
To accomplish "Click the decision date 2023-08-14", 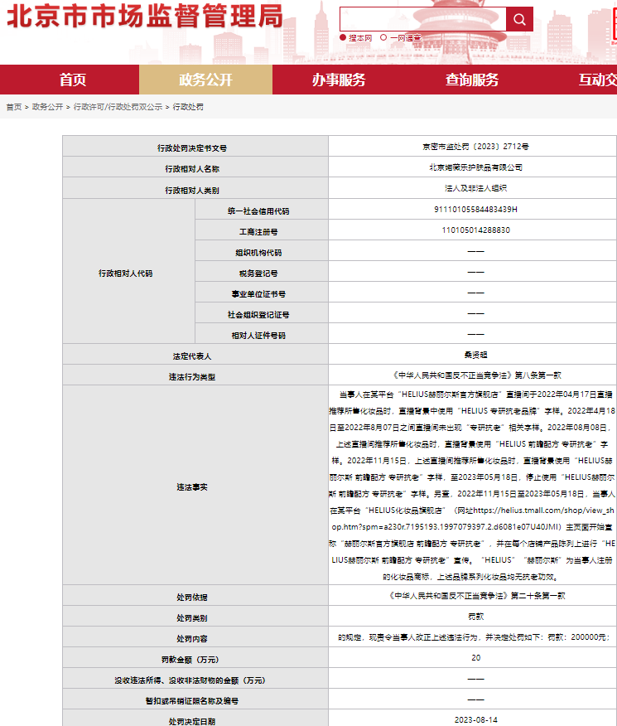I will (475, 719).
